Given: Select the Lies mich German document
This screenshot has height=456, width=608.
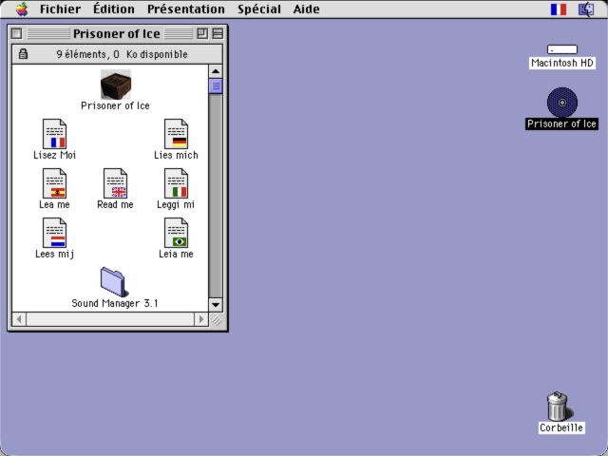Looking at the screenshot, I should coord(176,133).
